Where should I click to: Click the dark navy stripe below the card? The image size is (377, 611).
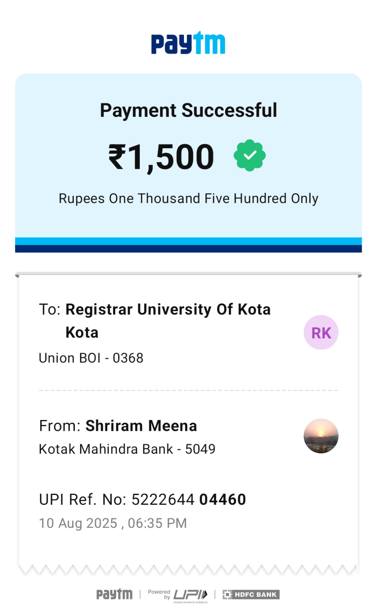click(188, 249)
